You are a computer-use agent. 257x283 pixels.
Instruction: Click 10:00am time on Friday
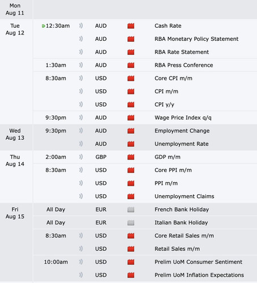pyautogui.click(x=56, y=262)
